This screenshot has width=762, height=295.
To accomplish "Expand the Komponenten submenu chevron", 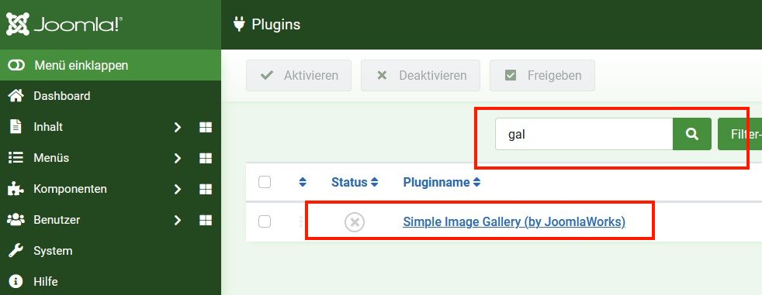I will tap(178, 189).
